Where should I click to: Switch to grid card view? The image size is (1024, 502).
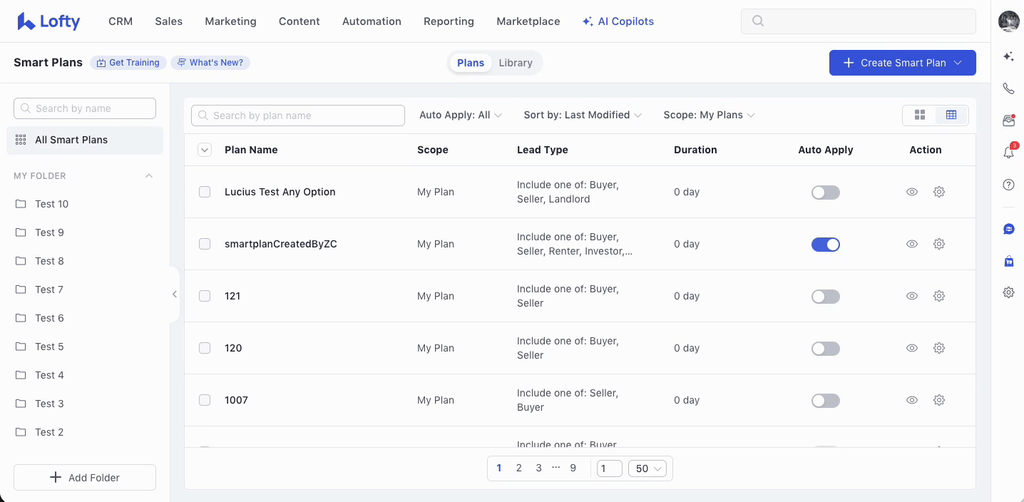[x=919, y=115]
